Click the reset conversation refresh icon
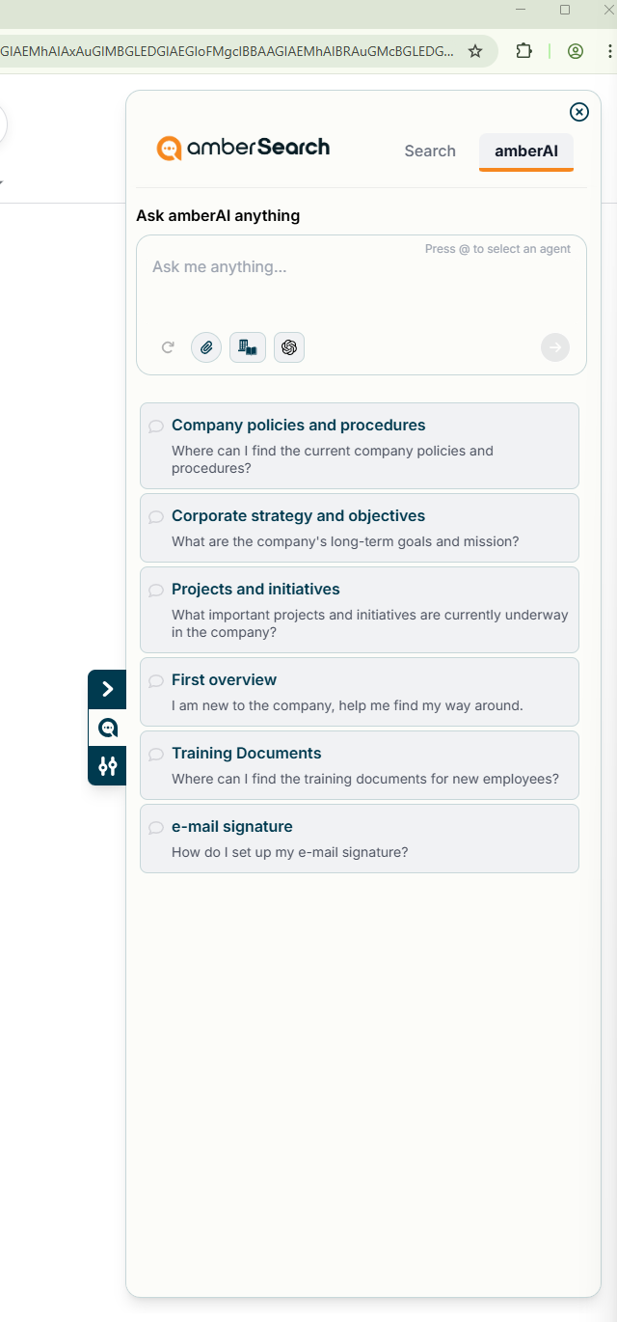 168,347
